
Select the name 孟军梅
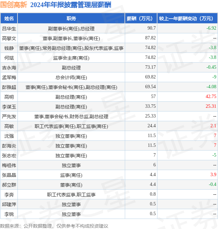pyautogui.click(x=9, y=77)
